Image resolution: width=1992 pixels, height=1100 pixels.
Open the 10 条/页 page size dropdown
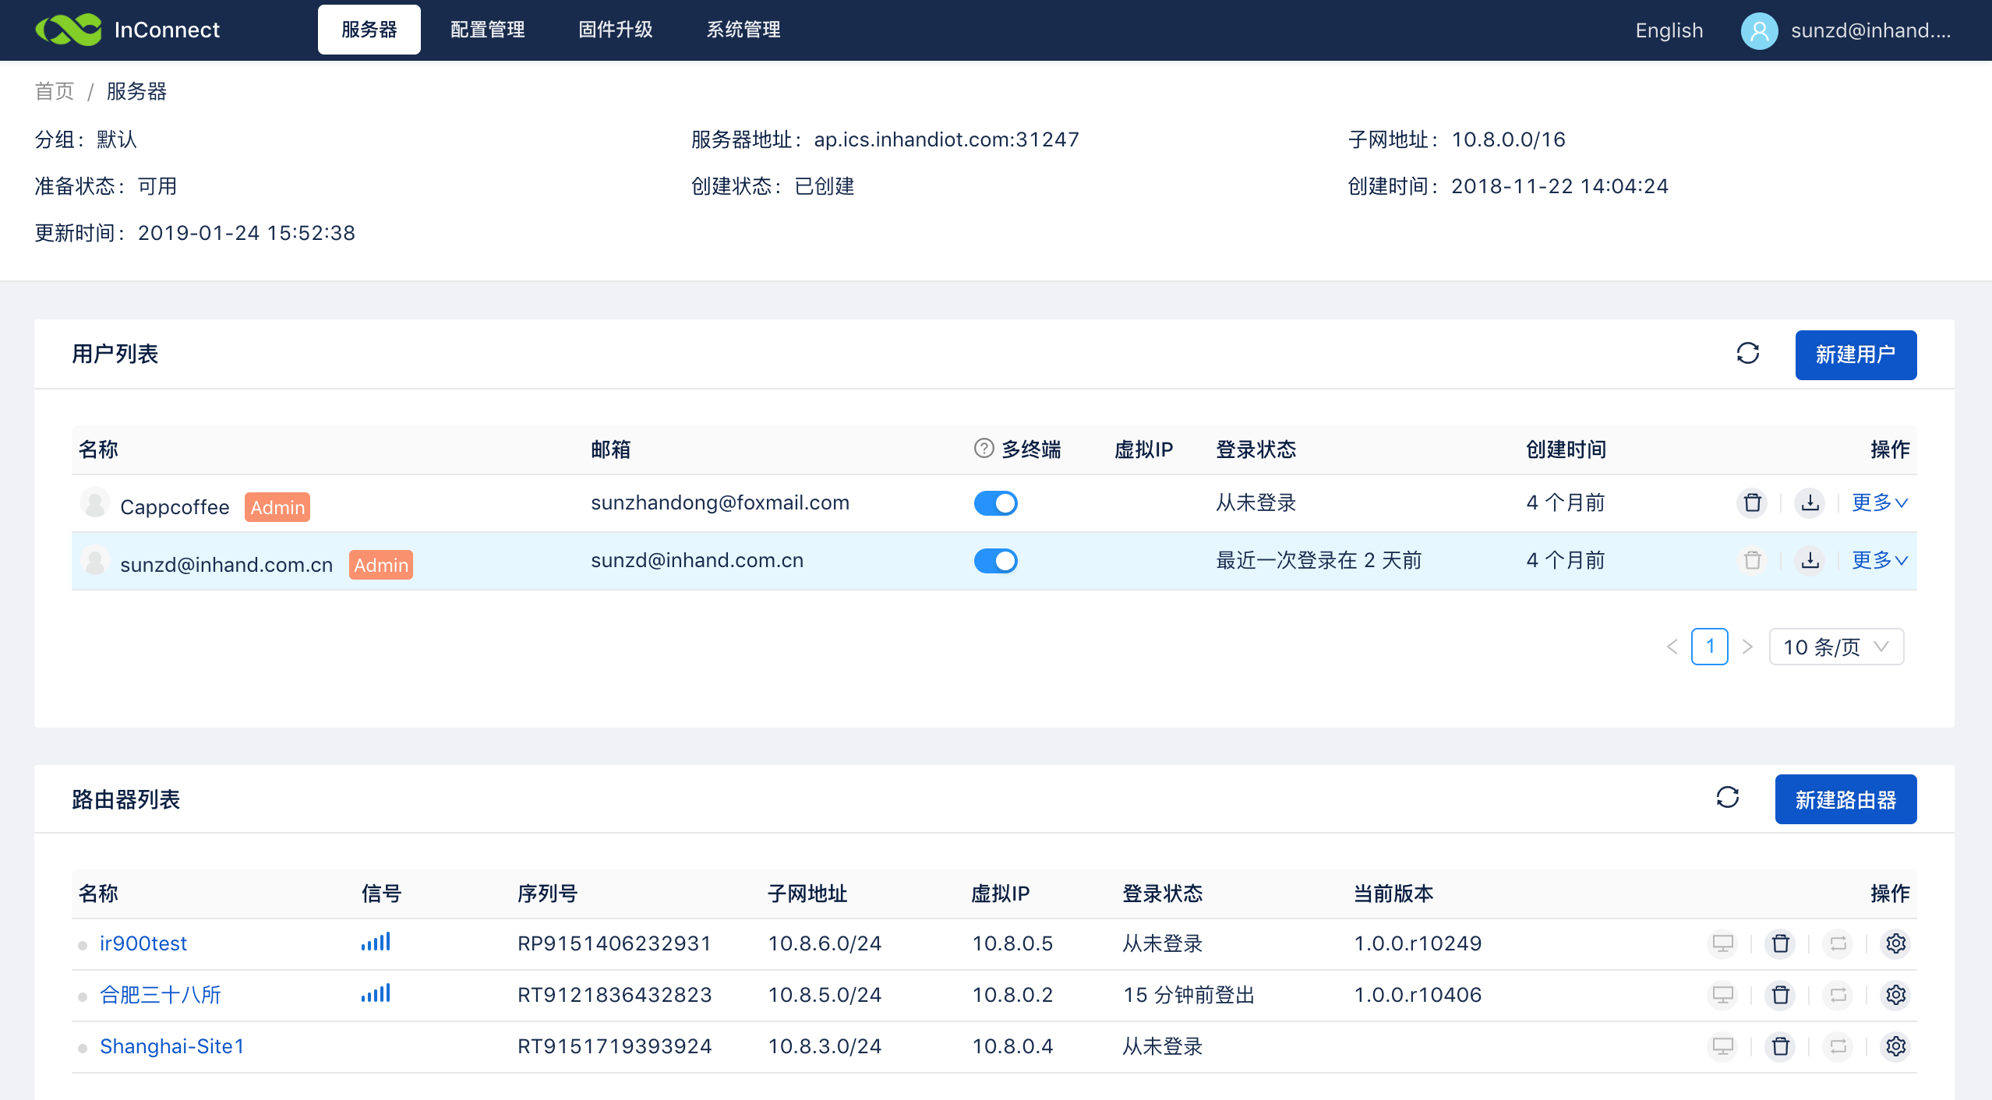coord(1835,647)
